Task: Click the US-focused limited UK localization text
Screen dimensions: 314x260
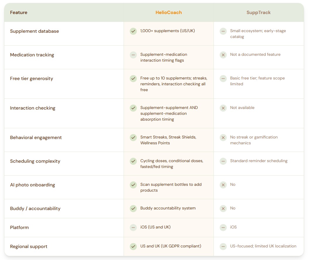Action: [x=263, y=246]
